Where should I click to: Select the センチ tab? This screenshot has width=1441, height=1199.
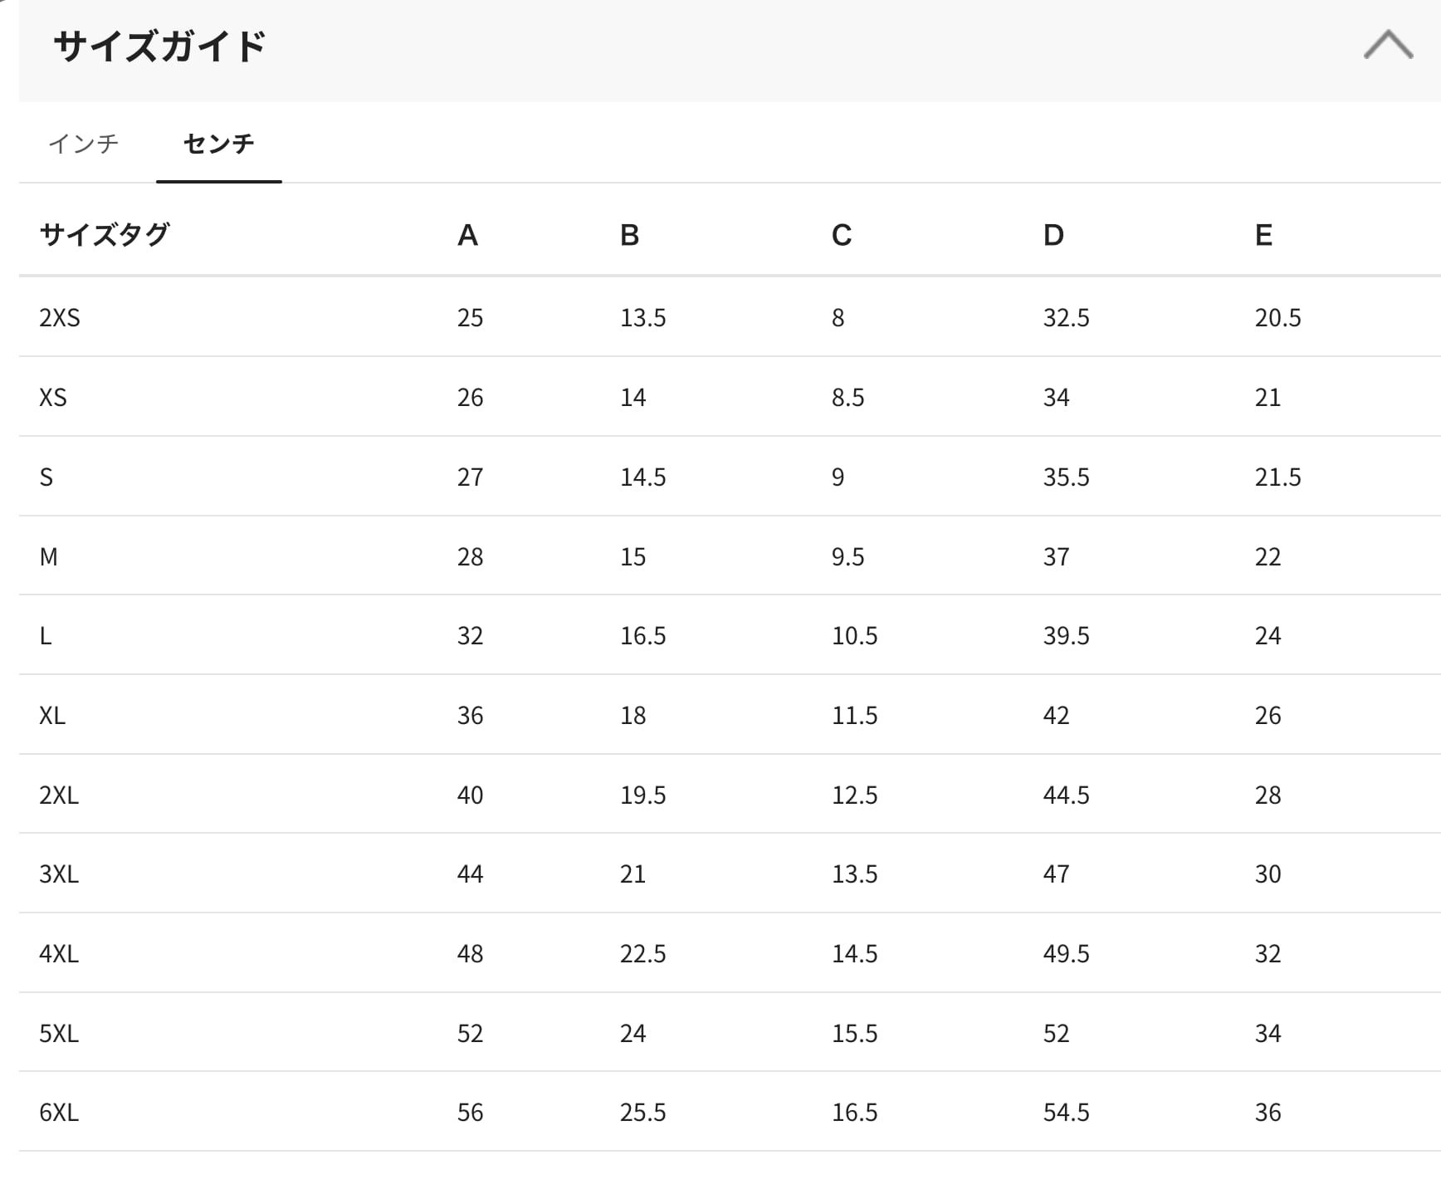(218, 144)
